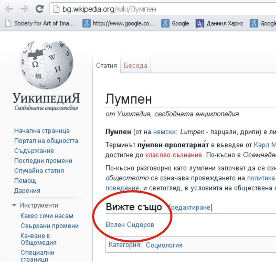Open Случайна статия

coord(39,171)
